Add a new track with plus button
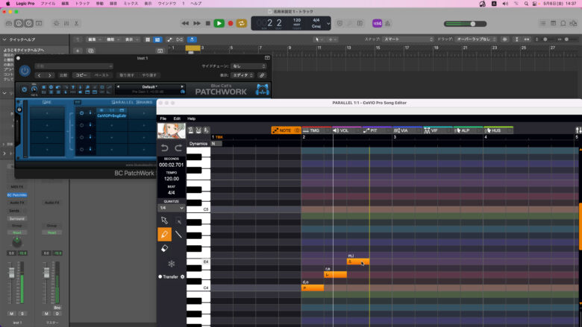Image resolution: width=582 pixels, height=327 pixels. [78, 51]
